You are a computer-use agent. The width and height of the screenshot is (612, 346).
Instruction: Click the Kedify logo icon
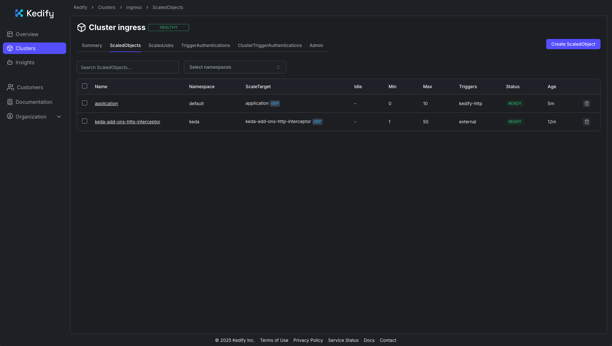[19, 13]
